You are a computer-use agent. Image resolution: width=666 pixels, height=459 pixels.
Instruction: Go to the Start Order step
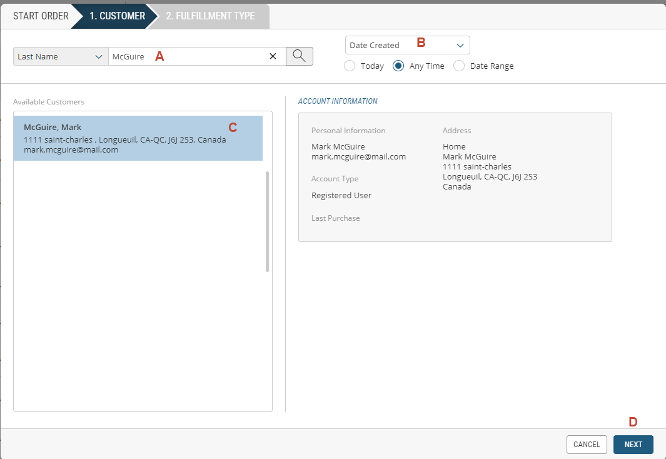point(41,16)
